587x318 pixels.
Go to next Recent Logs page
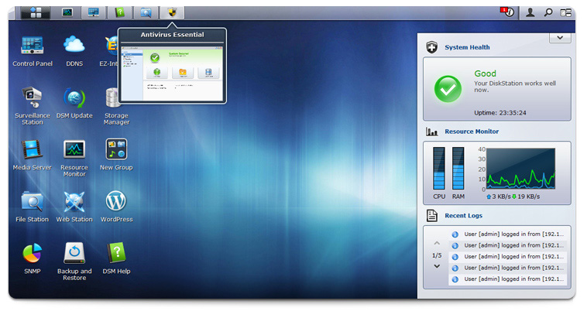(437, 267)
